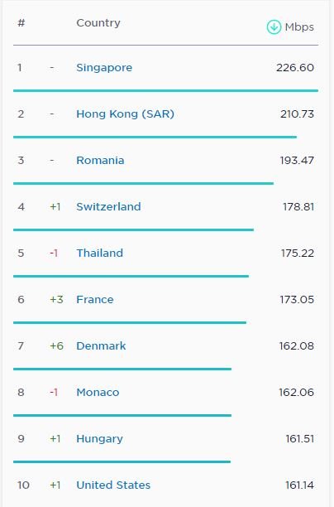The height and width of the screenshot is (507, 334).
Task: Click the Thailand country link
Action: point(100,253)
